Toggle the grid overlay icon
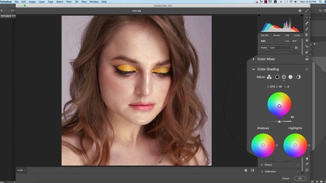 point(307,170)
